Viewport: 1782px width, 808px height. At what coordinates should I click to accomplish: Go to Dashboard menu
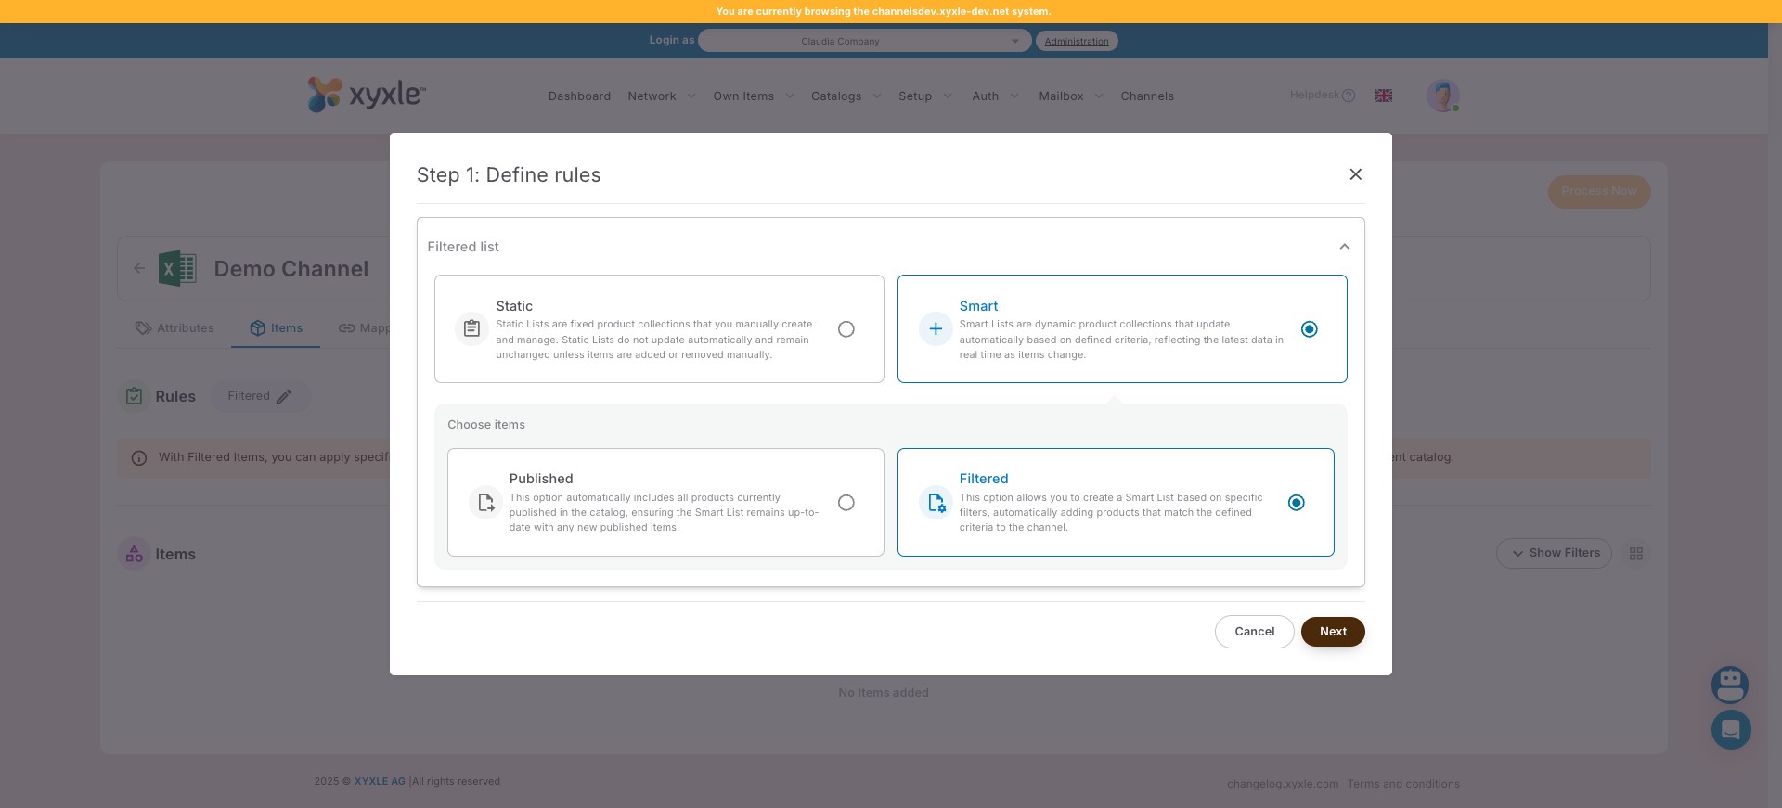(579, 96)
